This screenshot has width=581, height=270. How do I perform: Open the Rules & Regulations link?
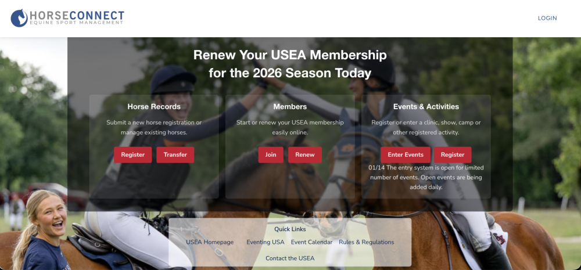click(x=367, y=242)
